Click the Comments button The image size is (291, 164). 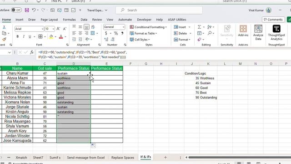tap(273, 20)
